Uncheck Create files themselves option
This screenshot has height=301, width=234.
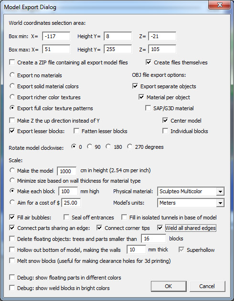tap(149, 62)
